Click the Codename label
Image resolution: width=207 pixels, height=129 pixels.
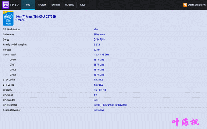pos(8,35)
